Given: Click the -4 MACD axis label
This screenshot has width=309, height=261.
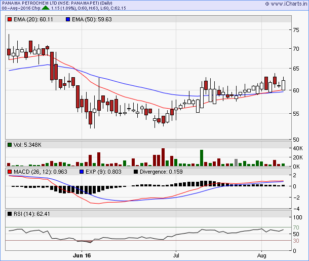Looking at the screenshot, I should click(x=296, y=209).
